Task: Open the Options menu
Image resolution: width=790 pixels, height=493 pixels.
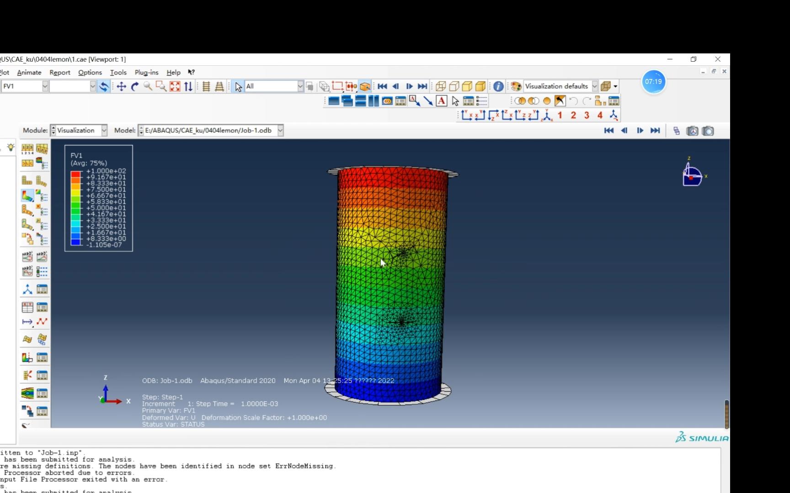Action: click(90, 73)
